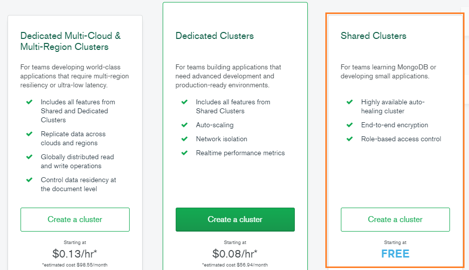Click Create a cluster for Multi-Cloud plan

pos(75,220)
